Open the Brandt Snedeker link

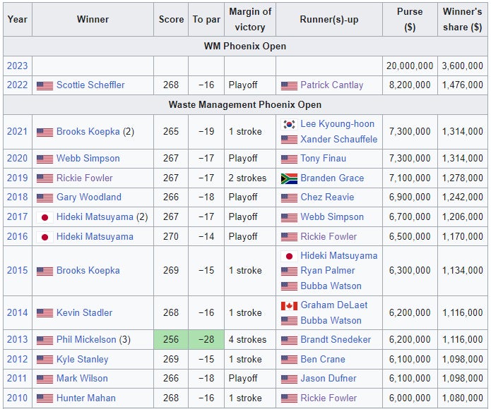pos(336,340)
